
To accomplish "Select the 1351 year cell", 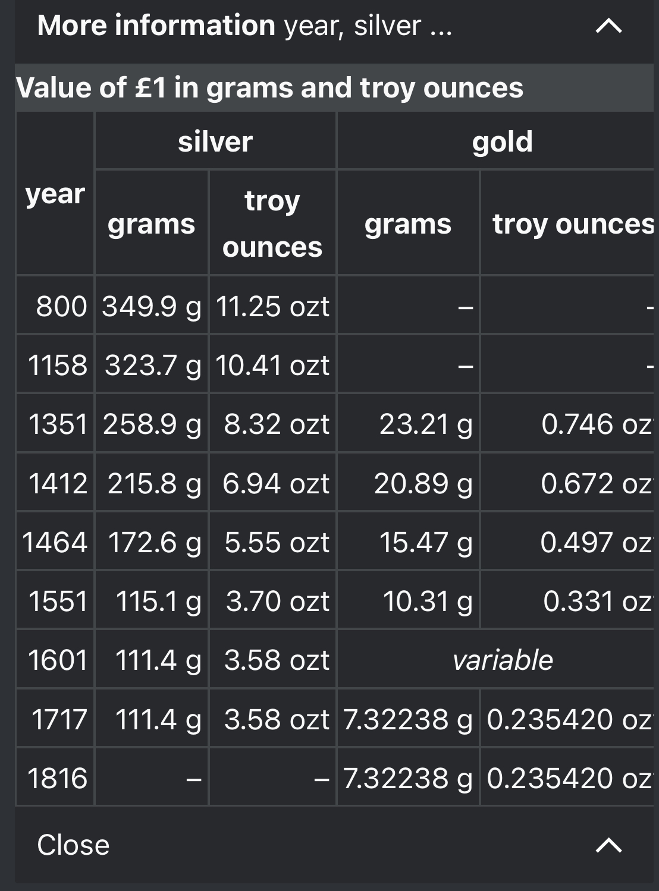I will pyautogui.click(x=58, y=424).
